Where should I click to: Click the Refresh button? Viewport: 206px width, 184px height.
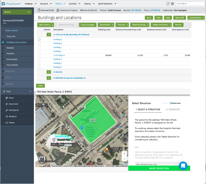178,25
